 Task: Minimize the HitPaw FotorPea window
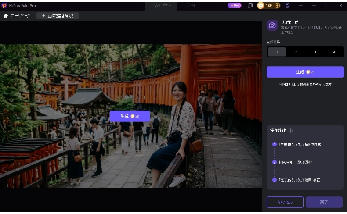click(x=314, y=5)
